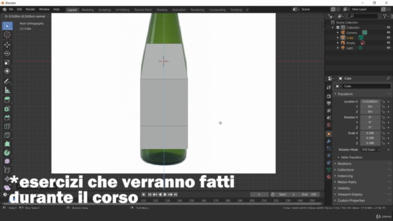This screenshot has height=221, width=393.
Task: Lock the Location X value
Action: (x=383, y=101)
